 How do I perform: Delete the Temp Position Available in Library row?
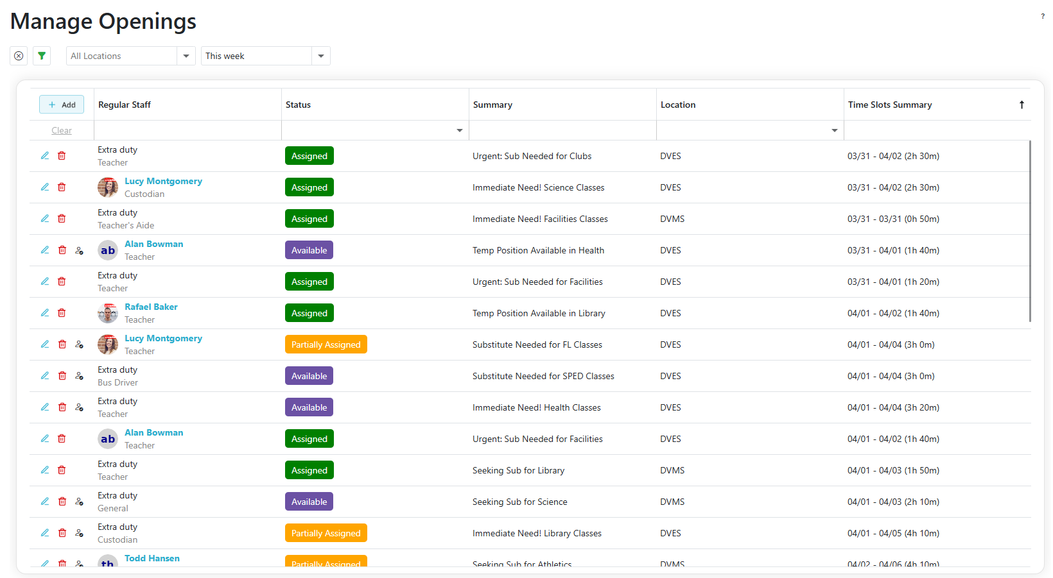62,313
